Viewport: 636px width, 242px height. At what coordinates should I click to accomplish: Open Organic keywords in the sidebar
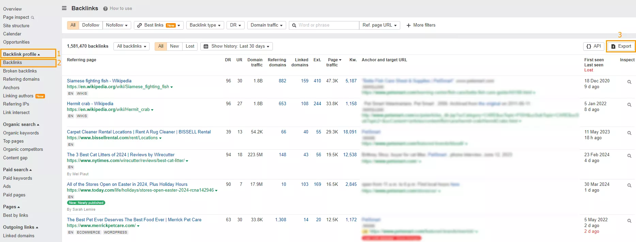[21, 133]
